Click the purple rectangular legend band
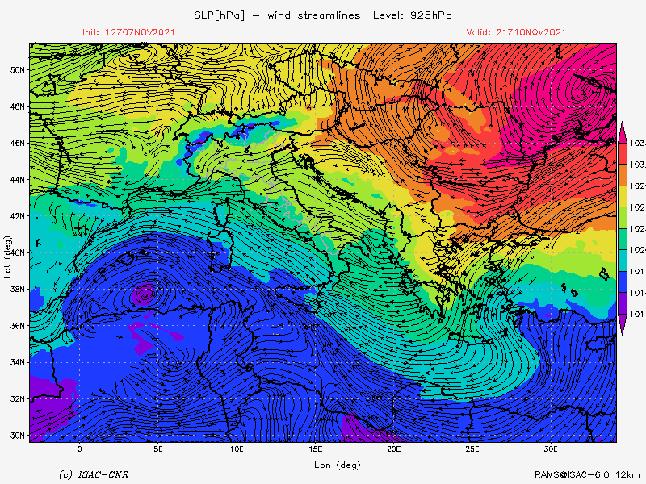 tap(623, 303)
